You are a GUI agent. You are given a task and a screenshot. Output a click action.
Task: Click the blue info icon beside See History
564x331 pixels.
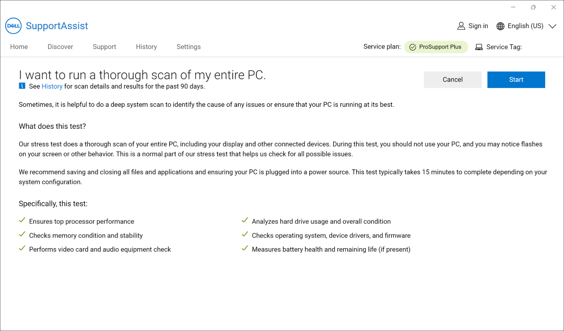pos(21,86)
